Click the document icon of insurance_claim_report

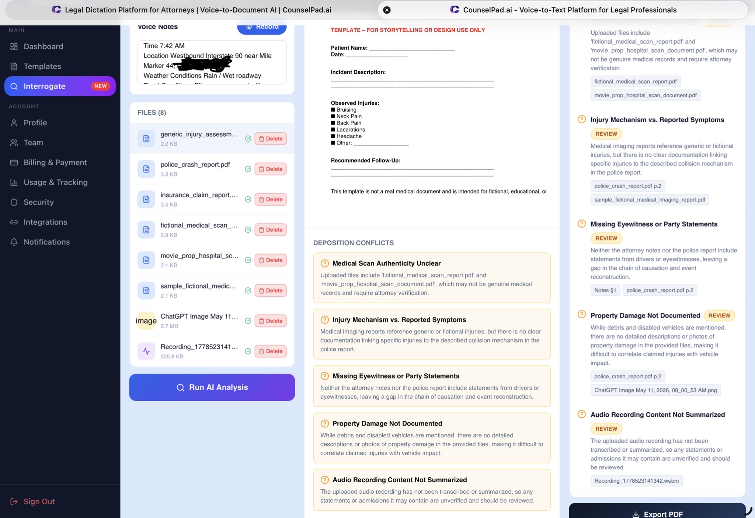[146, 199]
